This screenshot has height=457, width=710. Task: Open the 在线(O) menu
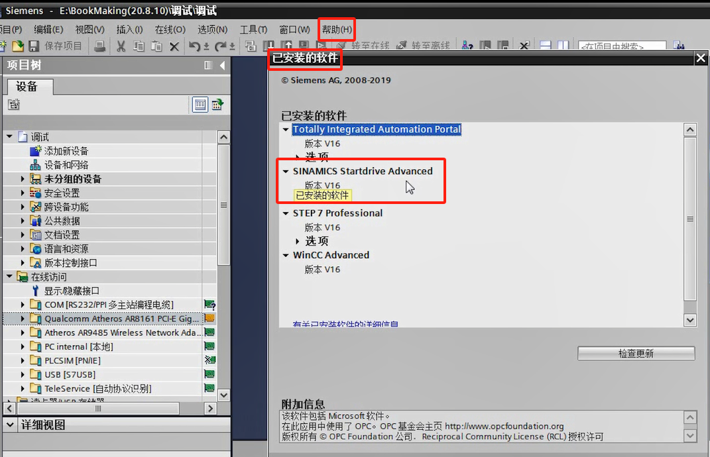tap(170, 29)
